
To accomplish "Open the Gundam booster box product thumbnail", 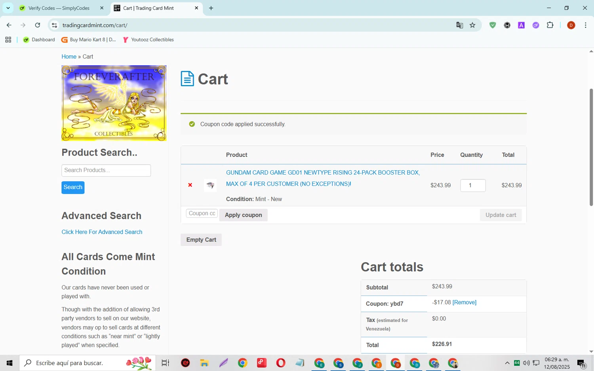I will coord(210,185).
